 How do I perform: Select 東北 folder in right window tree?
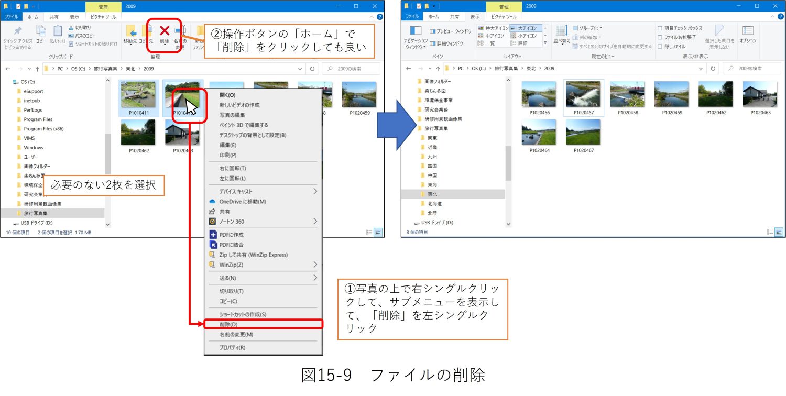pos(433,194)
